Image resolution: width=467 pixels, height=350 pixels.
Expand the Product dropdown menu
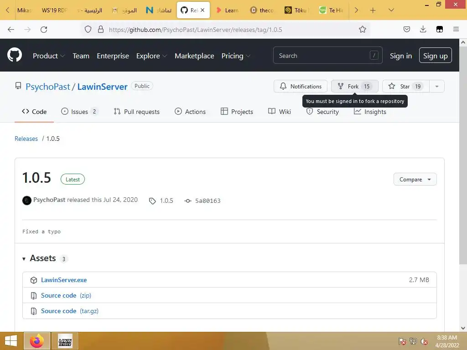(48, 56)
